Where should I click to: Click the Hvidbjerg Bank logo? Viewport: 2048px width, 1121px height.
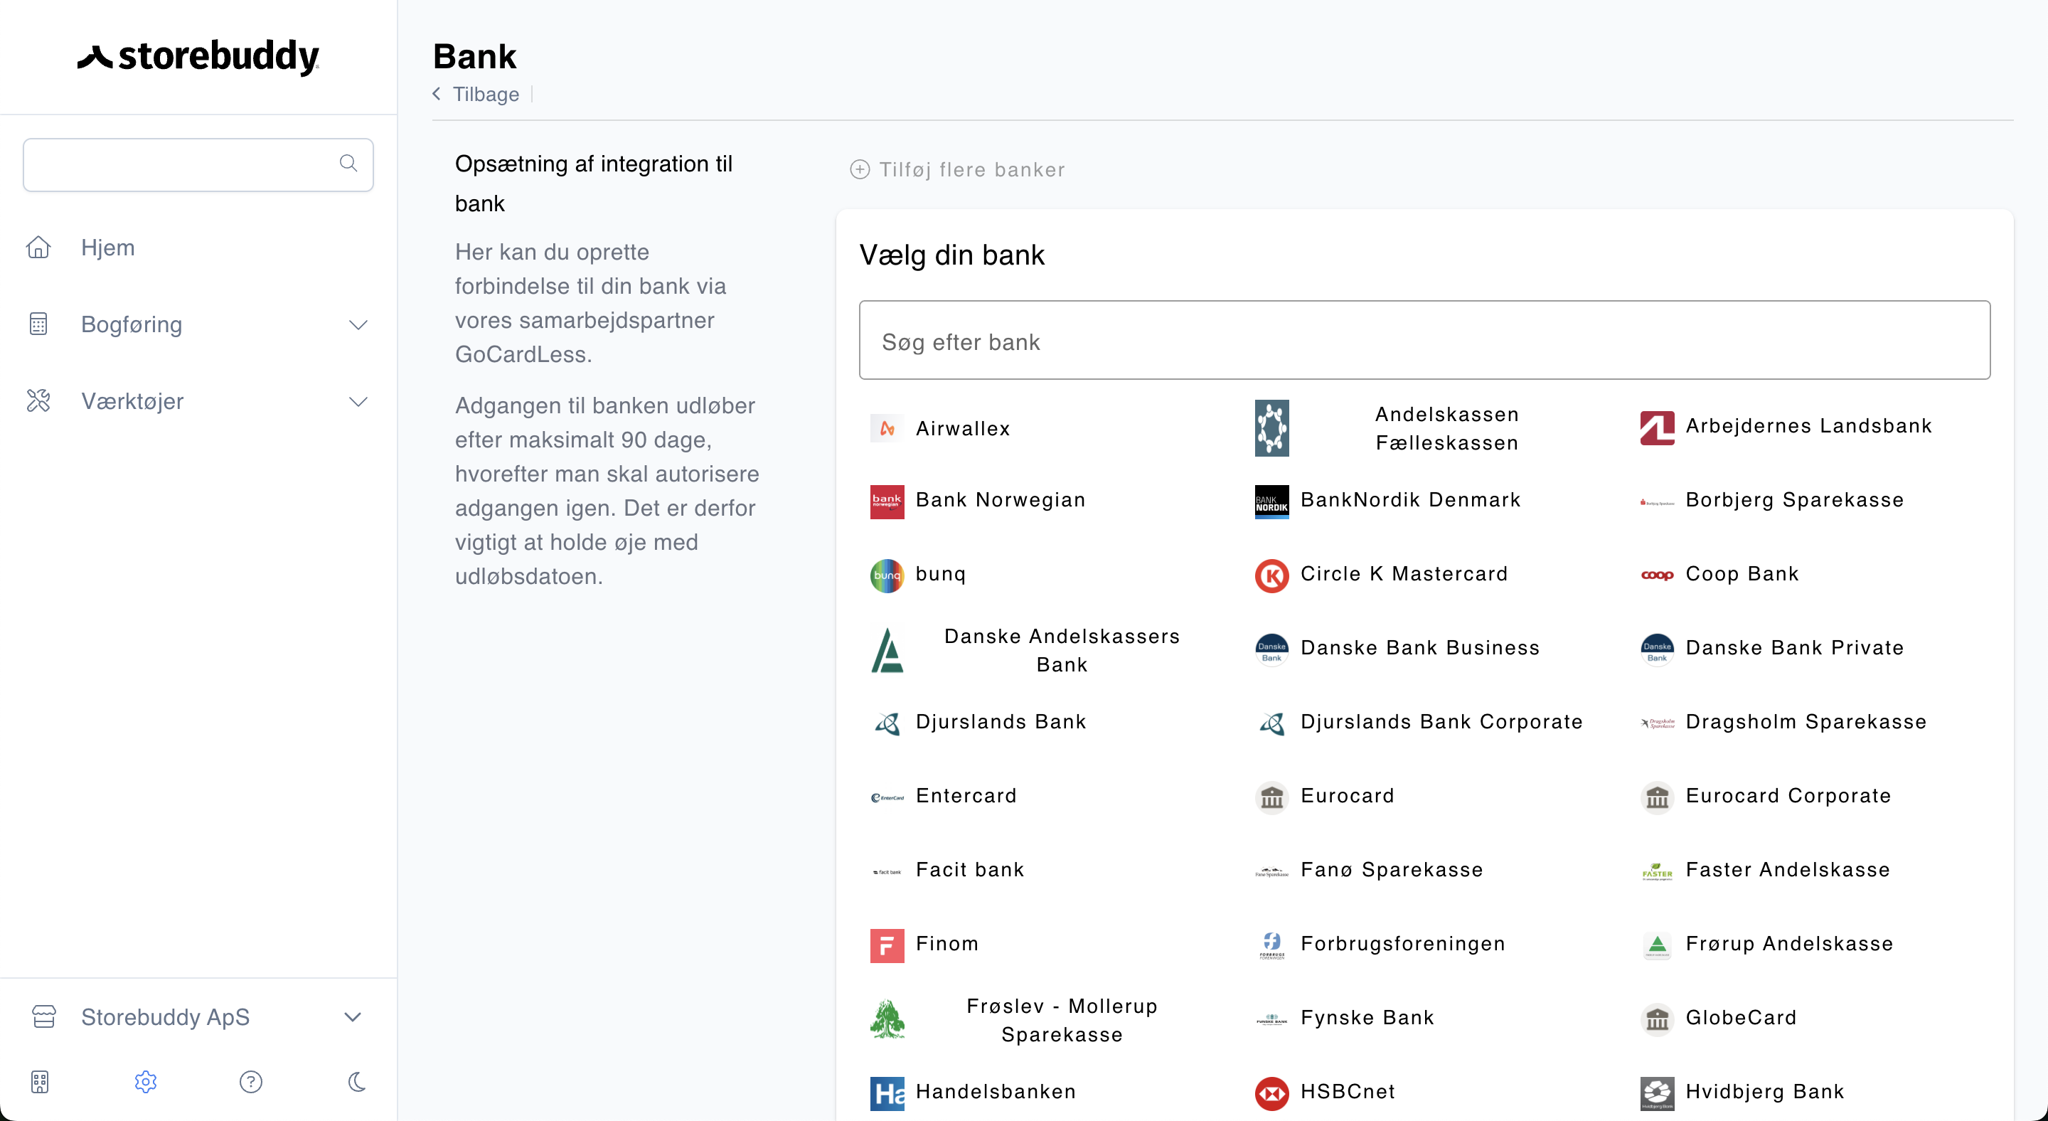pos(1657,1093)
